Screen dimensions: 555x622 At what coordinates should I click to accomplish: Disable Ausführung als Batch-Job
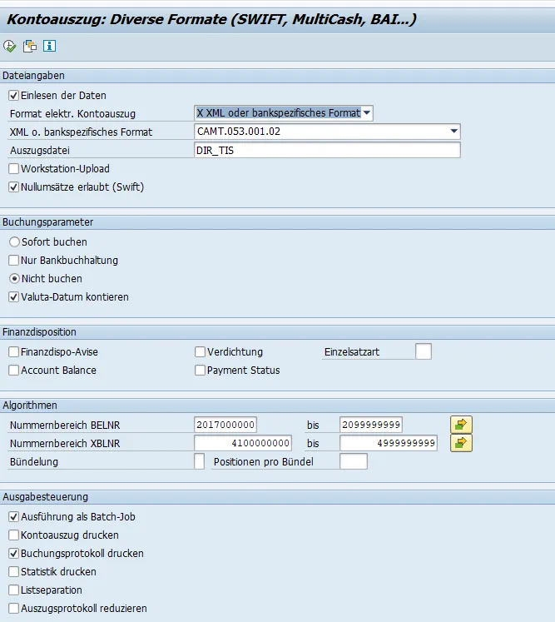coord(14,517)
